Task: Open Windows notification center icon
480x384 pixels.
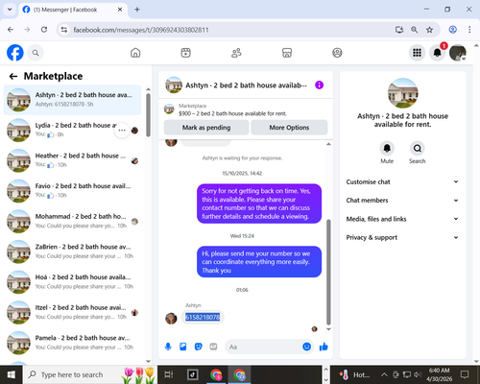Action: pyautogui.click(x=465, y=374)
